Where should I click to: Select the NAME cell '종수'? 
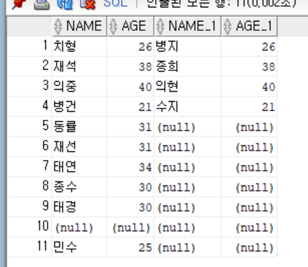point(80,187)
